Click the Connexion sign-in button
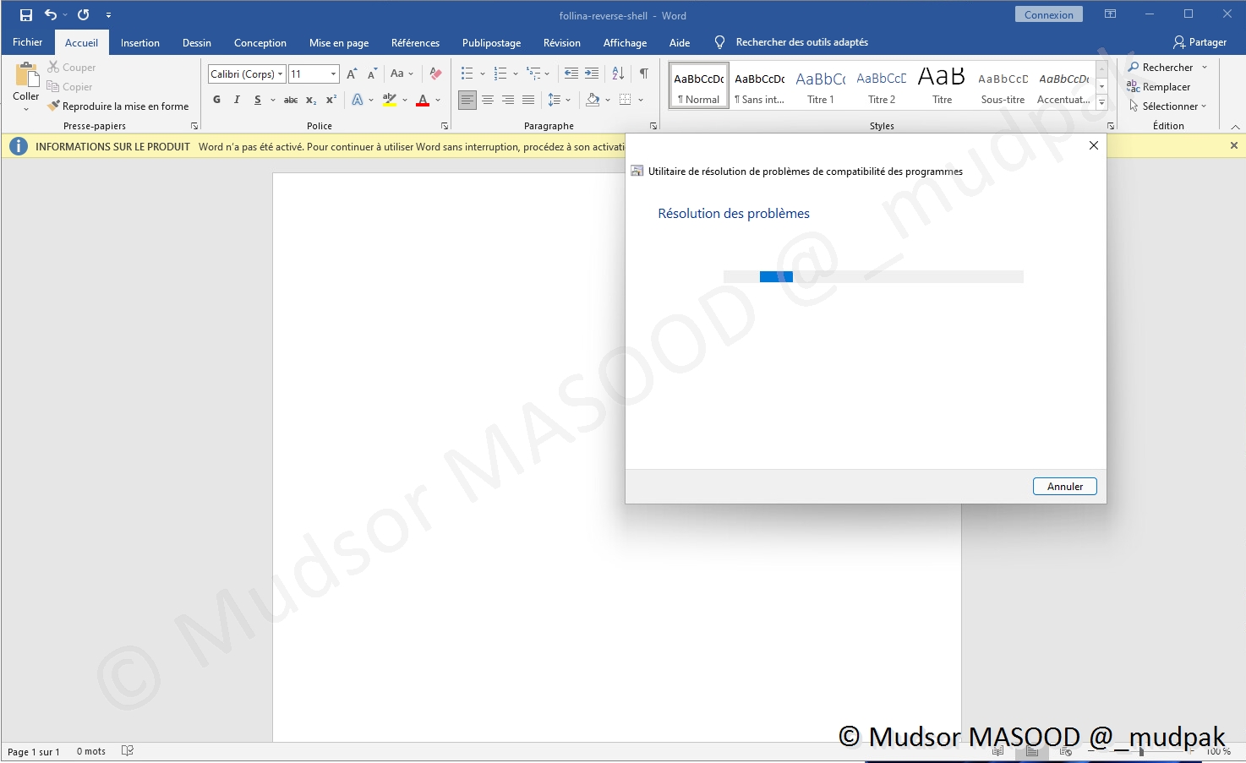The height and width of the screenshot is (763, 1246). [x=1048, y=15]
